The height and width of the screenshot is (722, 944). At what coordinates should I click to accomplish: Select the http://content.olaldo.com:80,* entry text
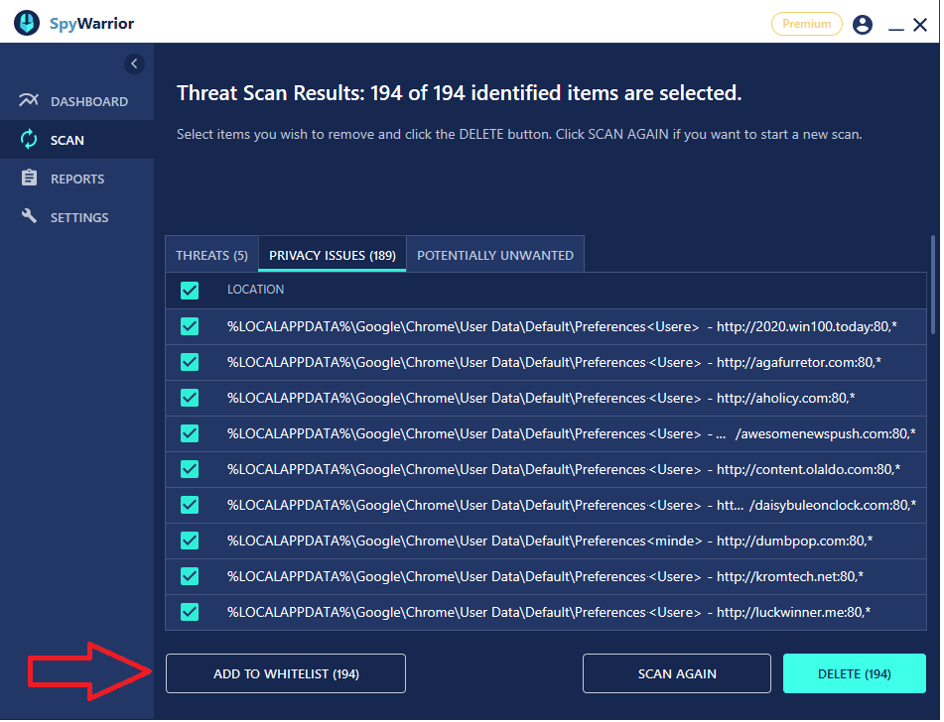pyautogui.click(x=809, y=469)
